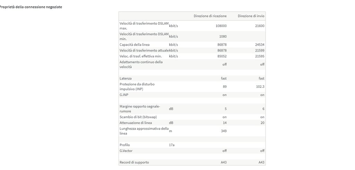Select the "G.Vector" row label
The image size is (355, 170).
coord(126,151)
